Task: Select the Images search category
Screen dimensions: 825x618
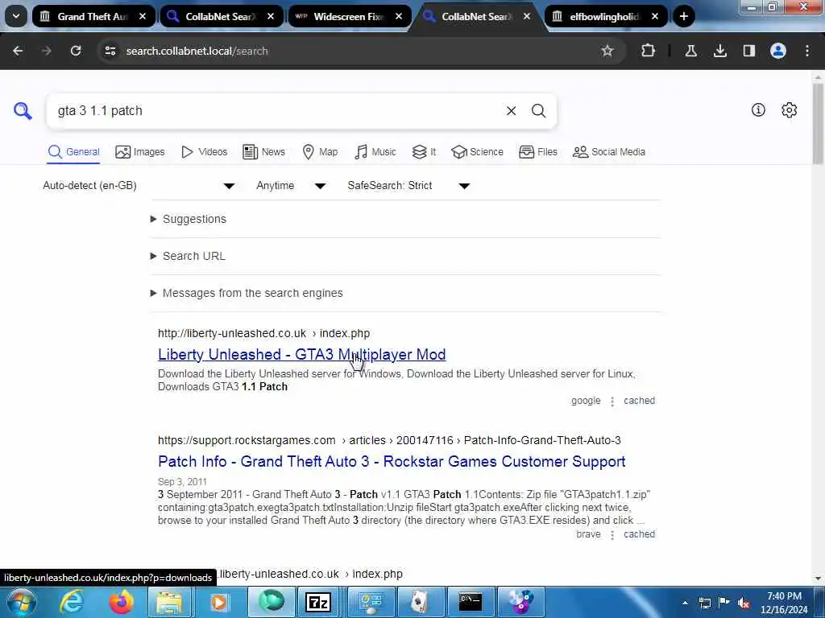Action: [140, 152]
